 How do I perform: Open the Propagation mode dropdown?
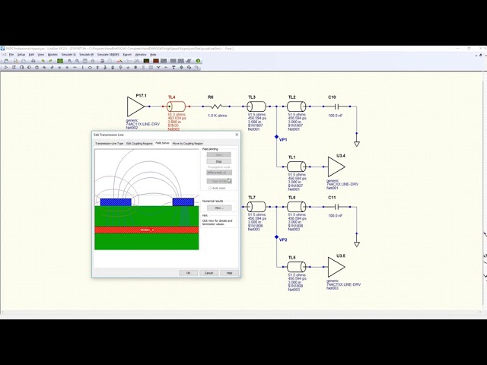coord(219,173)
